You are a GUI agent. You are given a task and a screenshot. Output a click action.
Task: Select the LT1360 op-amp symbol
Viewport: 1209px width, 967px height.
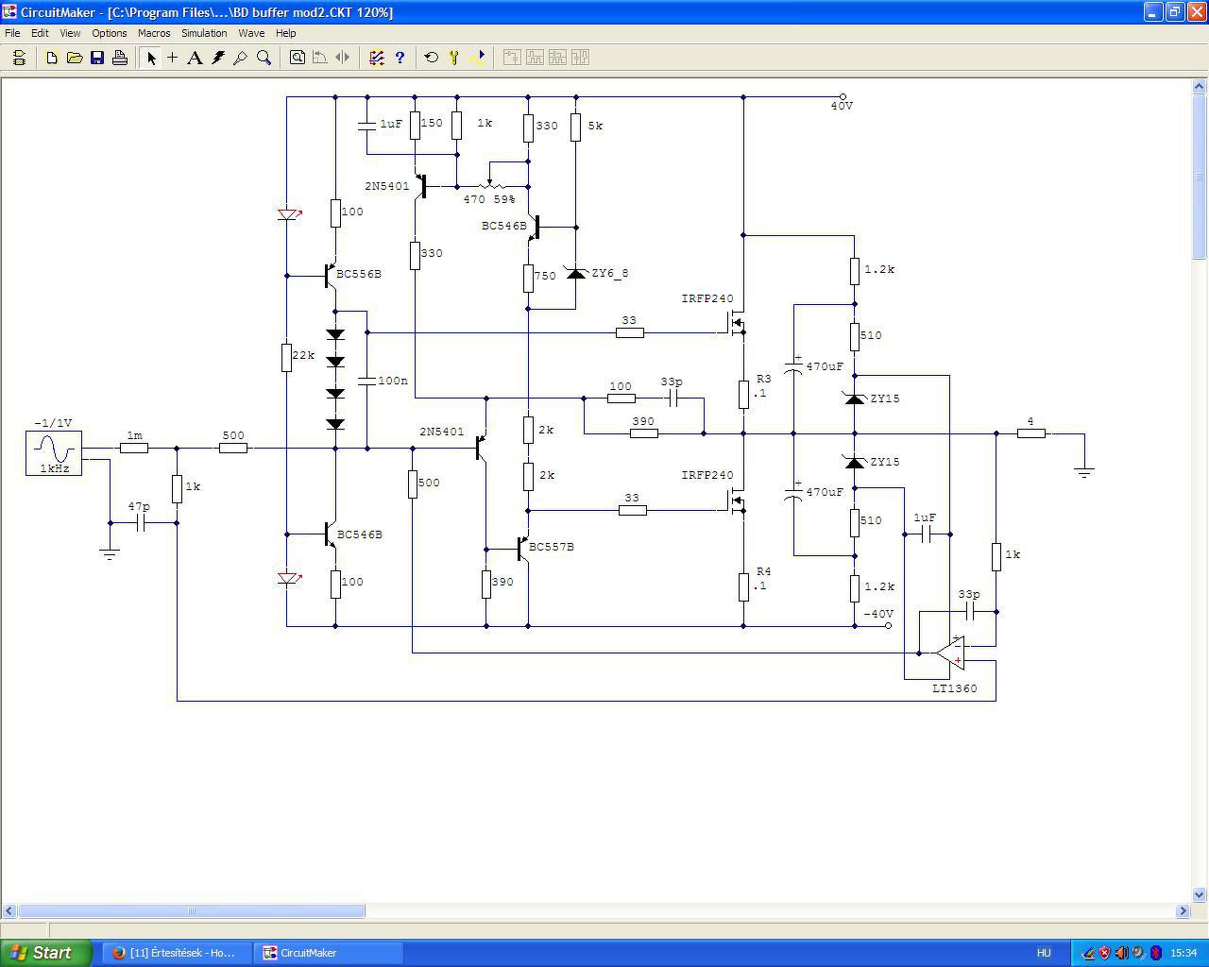950,653
